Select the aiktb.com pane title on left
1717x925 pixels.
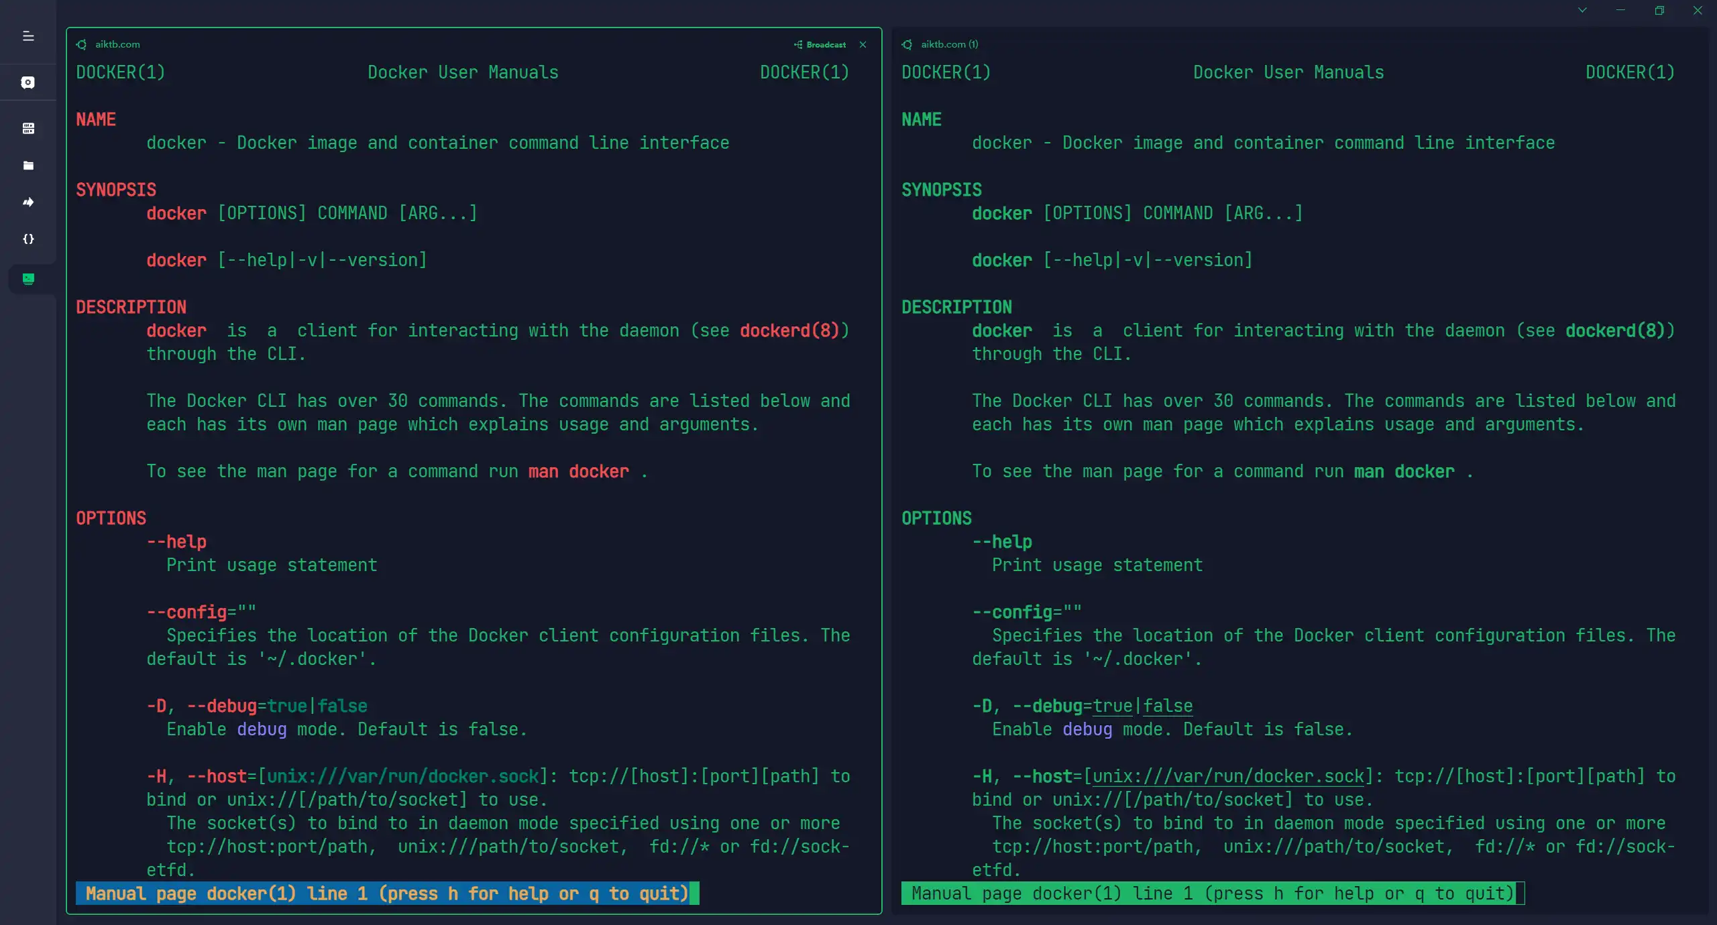click(117, 44)
